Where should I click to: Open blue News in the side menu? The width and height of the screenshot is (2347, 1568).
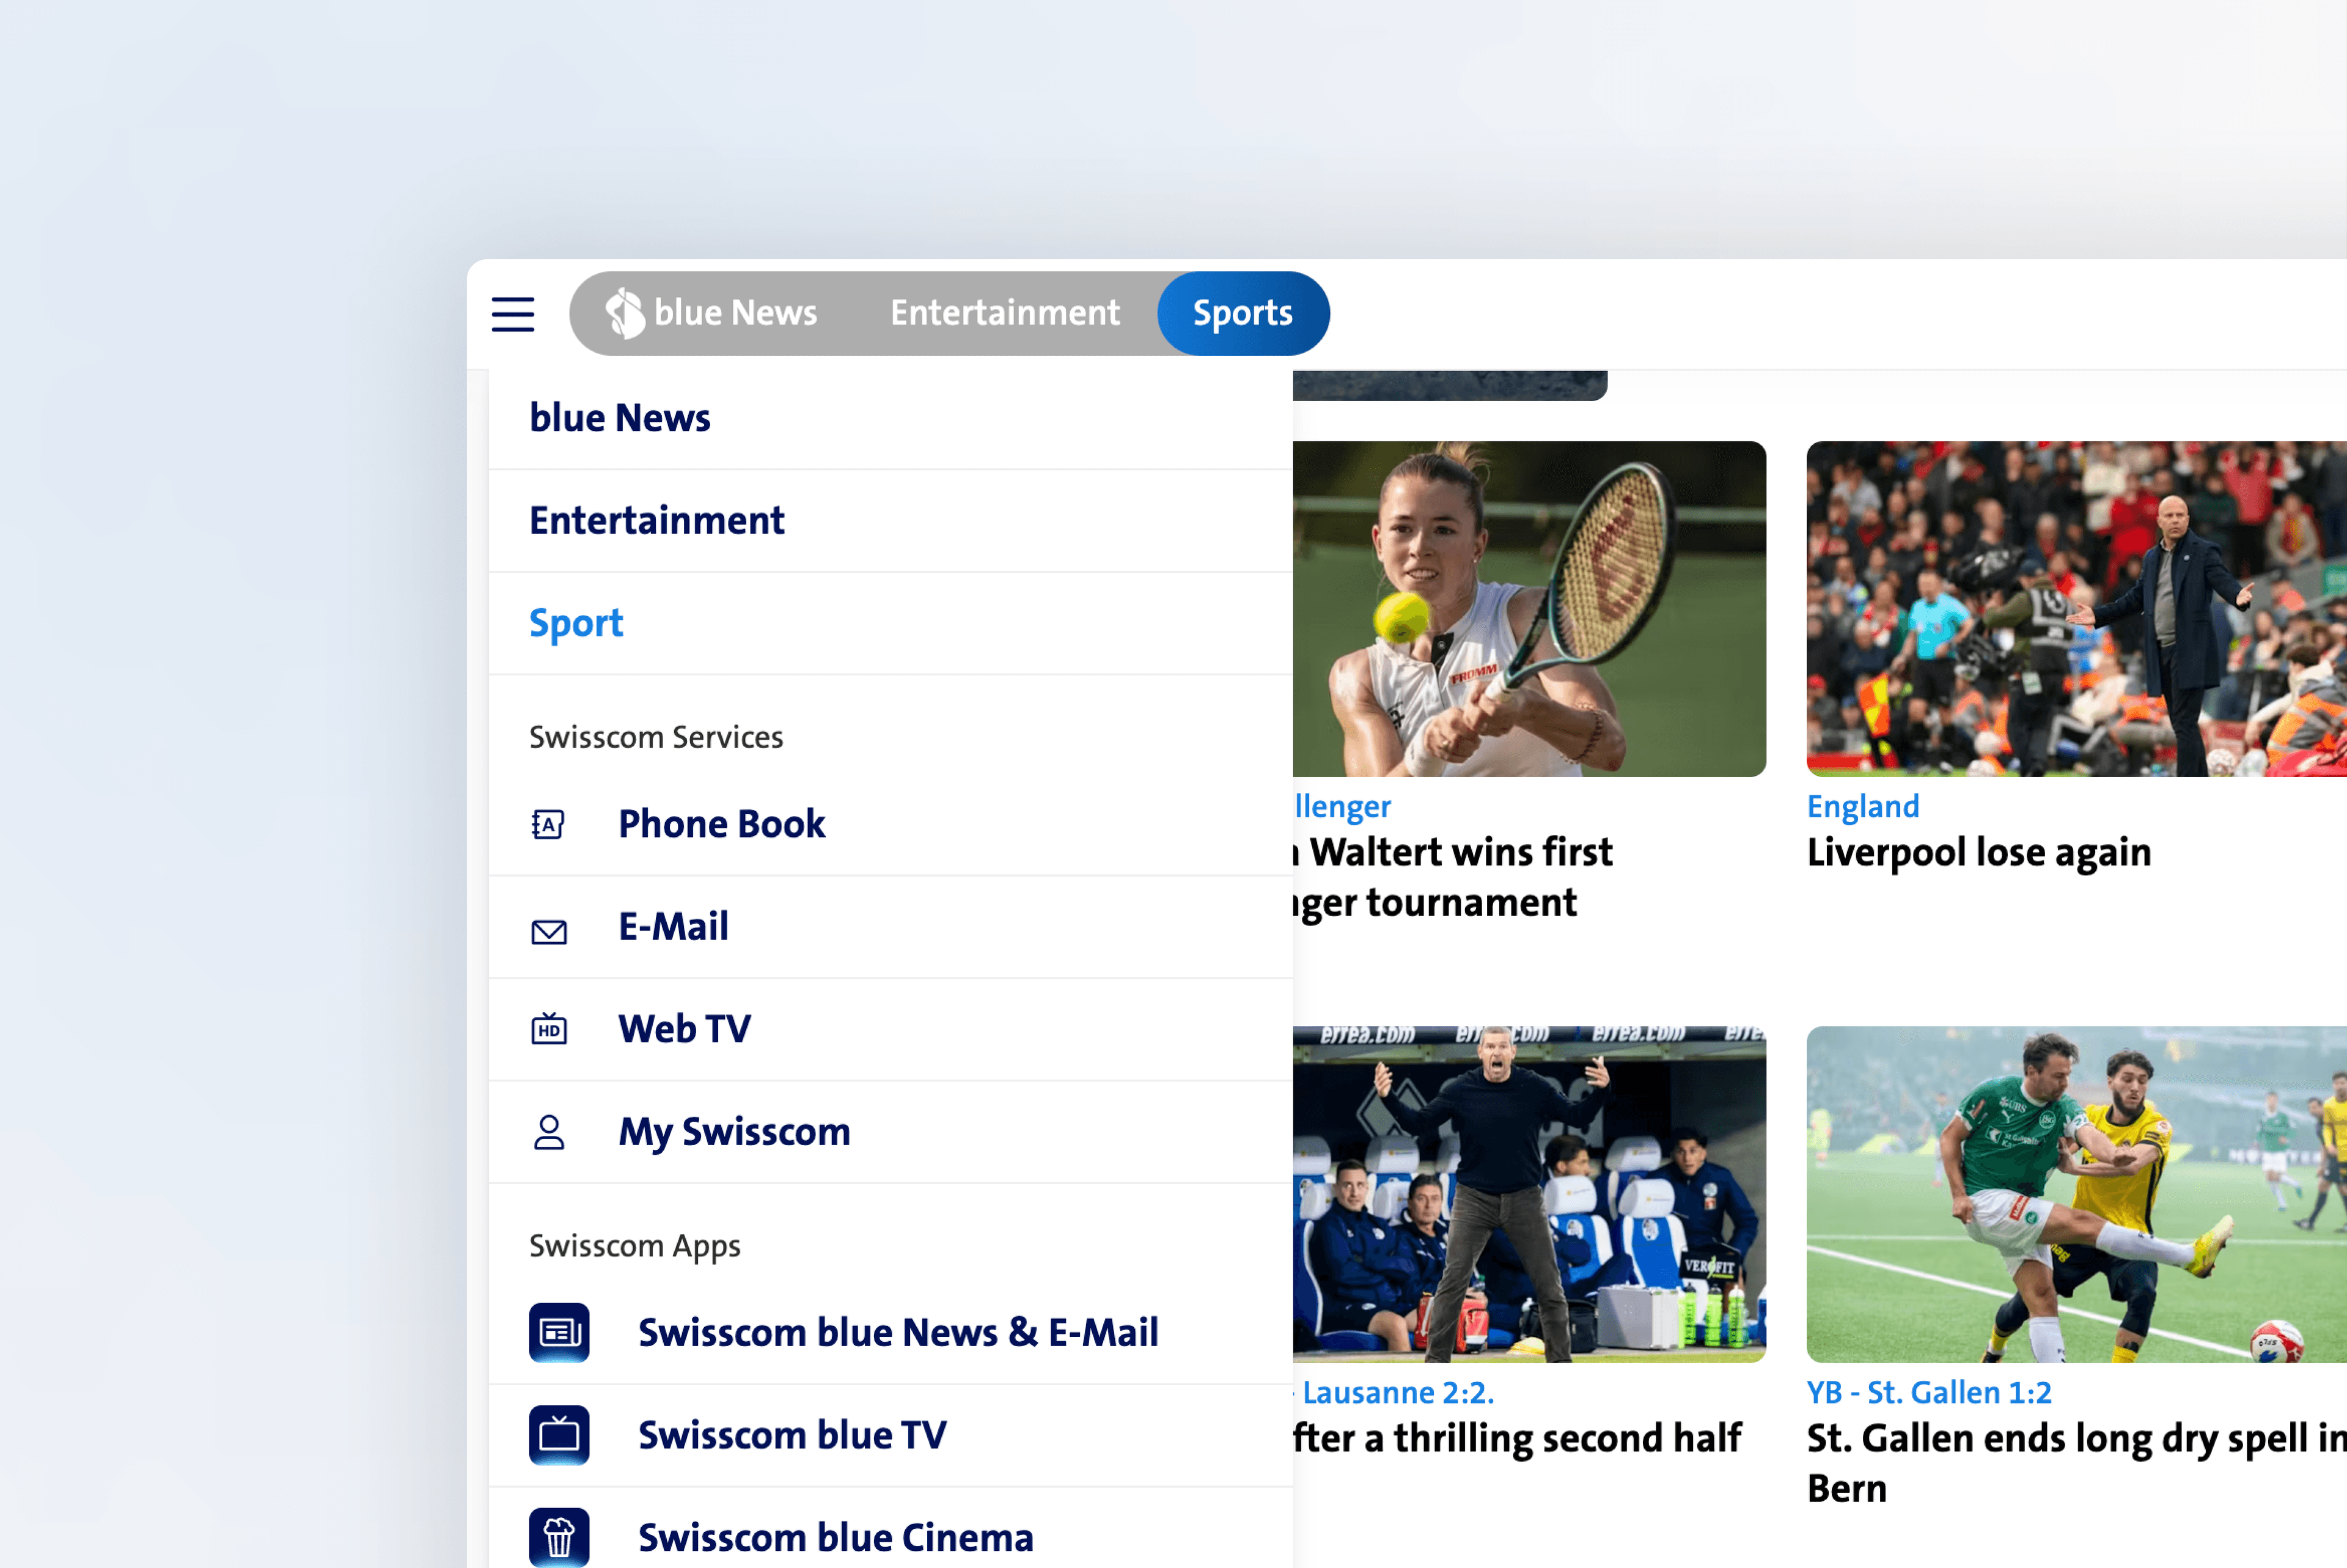coord(891,418)
